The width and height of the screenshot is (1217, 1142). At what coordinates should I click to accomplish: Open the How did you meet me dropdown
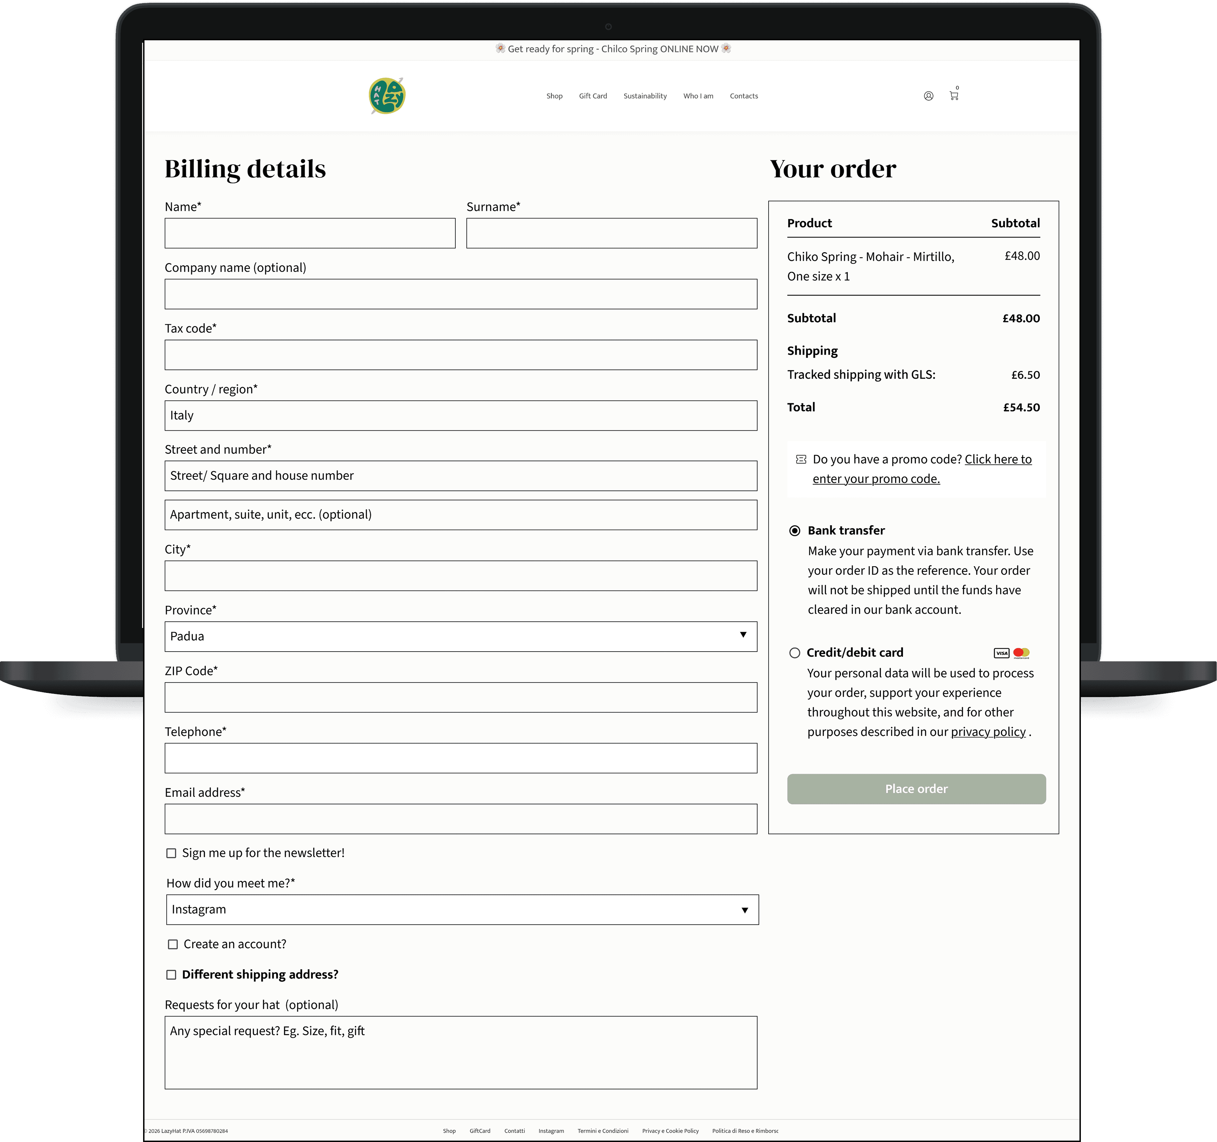tap(462, 909)
